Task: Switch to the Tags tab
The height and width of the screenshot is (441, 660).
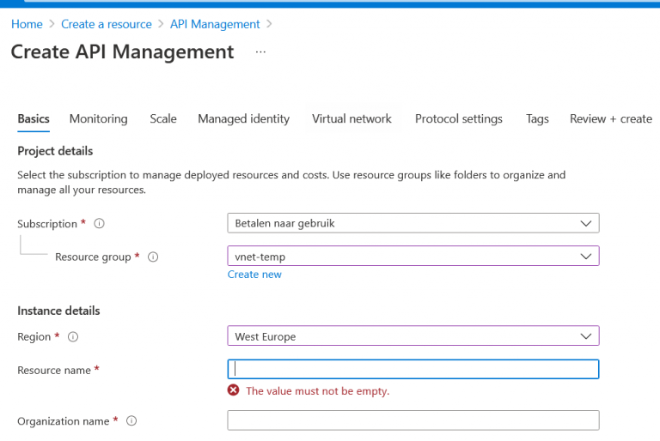Action: [x=537, y=119]
